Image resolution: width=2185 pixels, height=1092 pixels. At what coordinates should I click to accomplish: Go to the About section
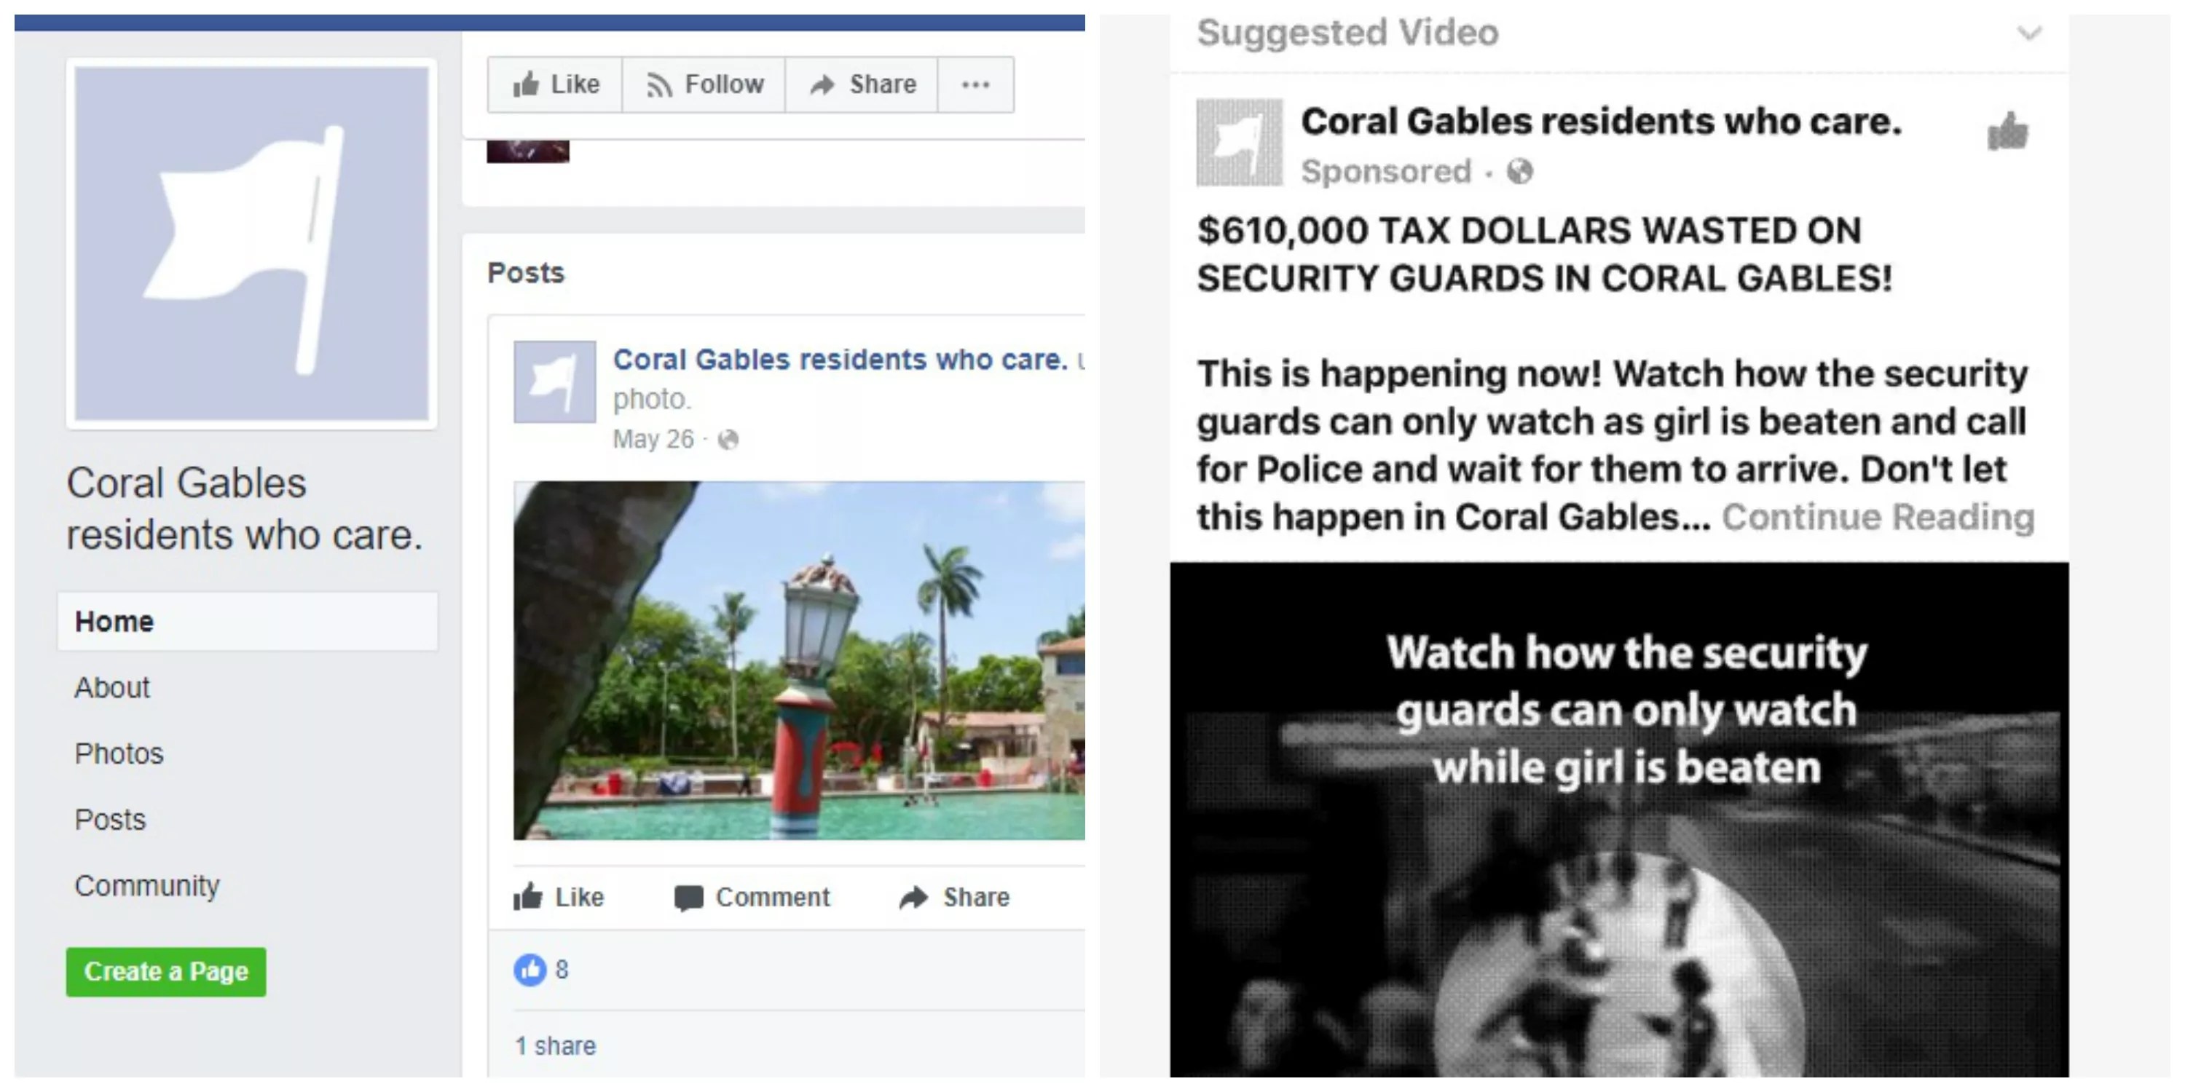coord(112,687)
